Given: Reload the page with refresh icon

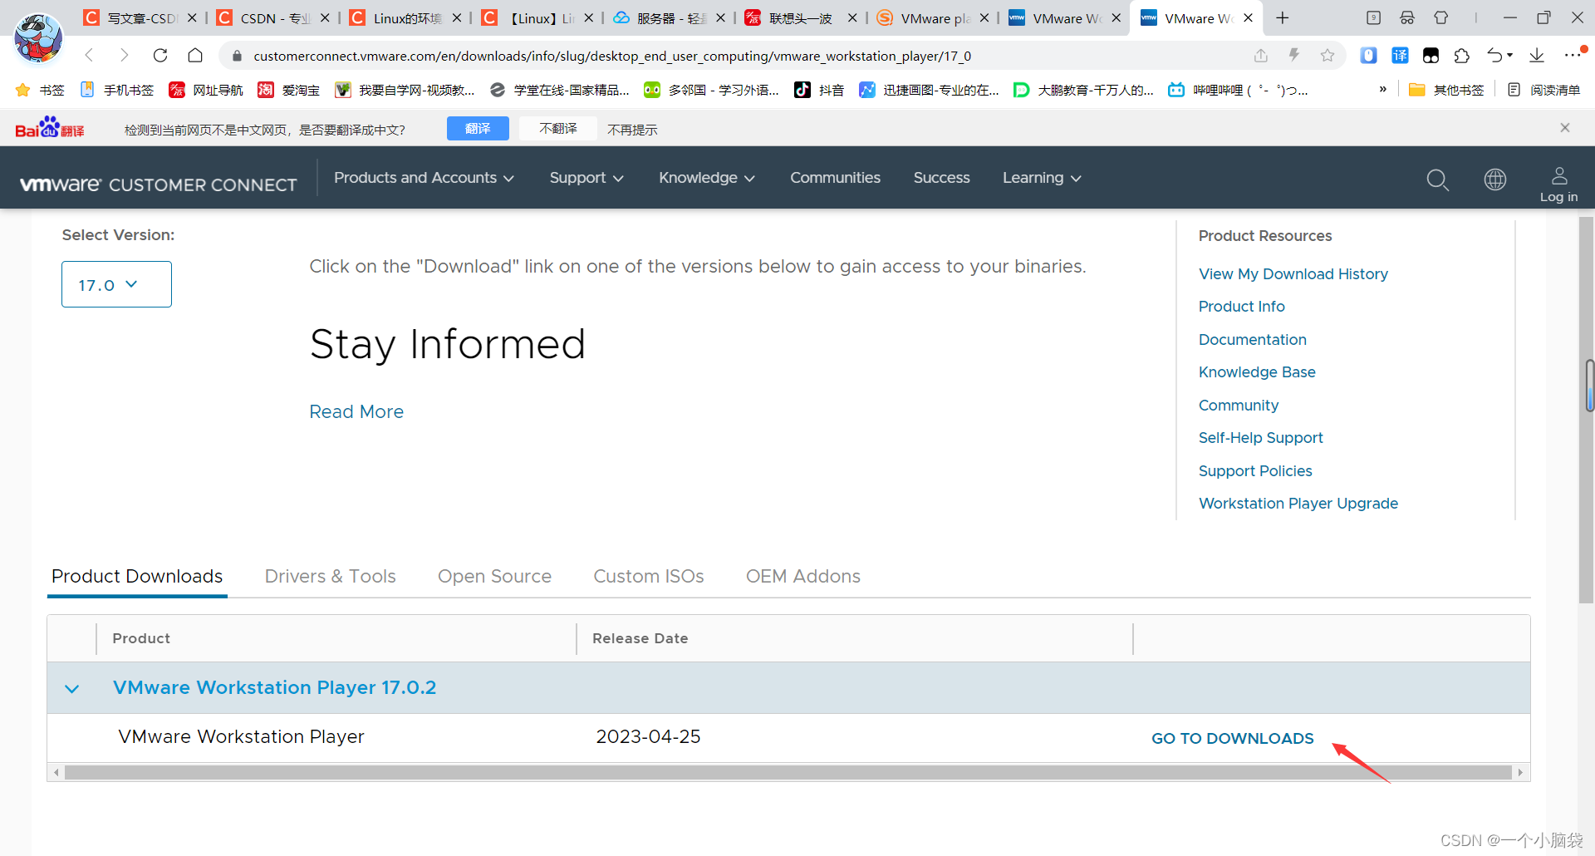Looking at the screenshot, I should click(160, 56).
